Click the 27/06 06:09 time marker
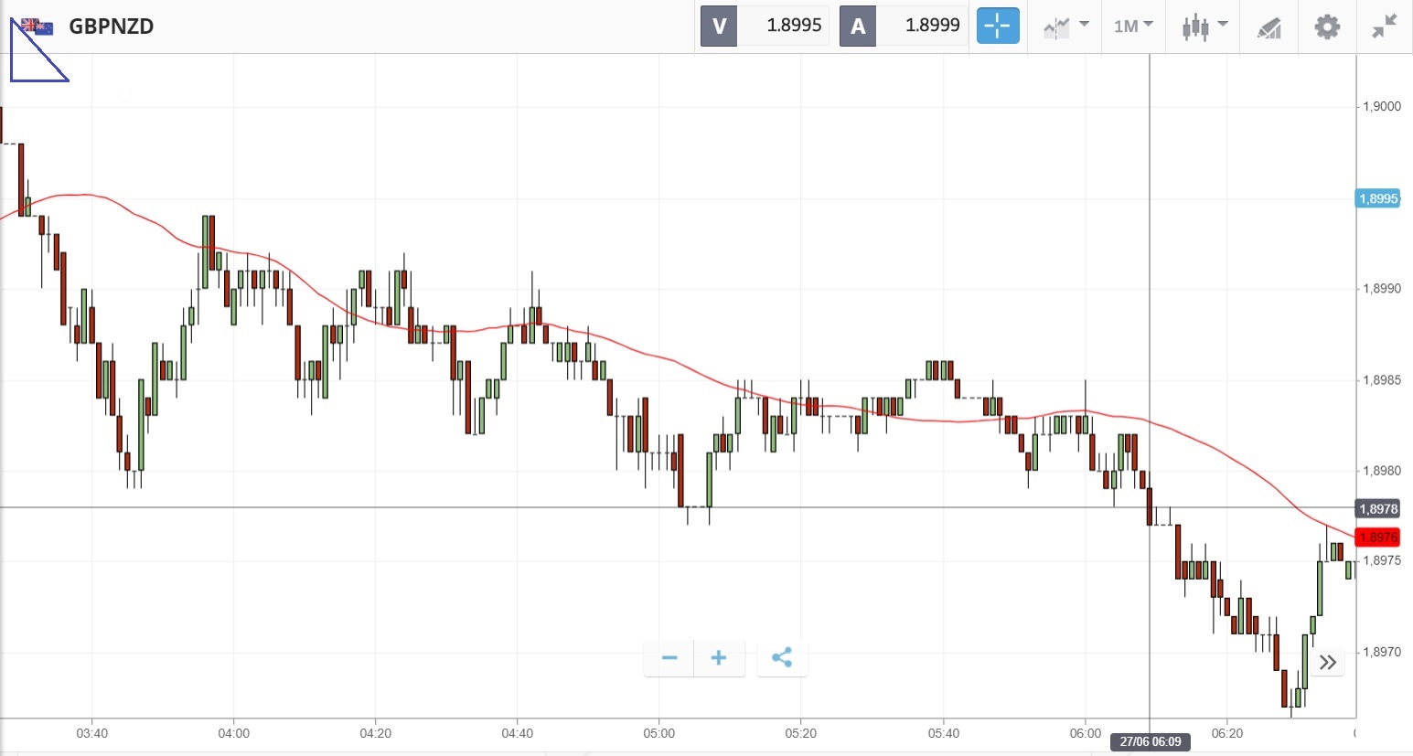 1151,741
